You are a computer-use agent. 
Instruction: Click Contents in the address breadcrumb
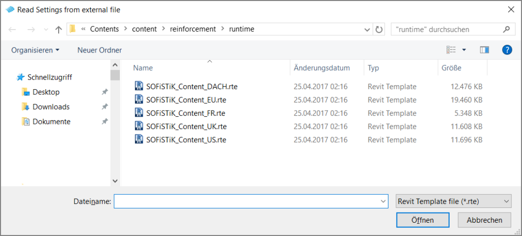pyautogui.click(x=105, y=29)
